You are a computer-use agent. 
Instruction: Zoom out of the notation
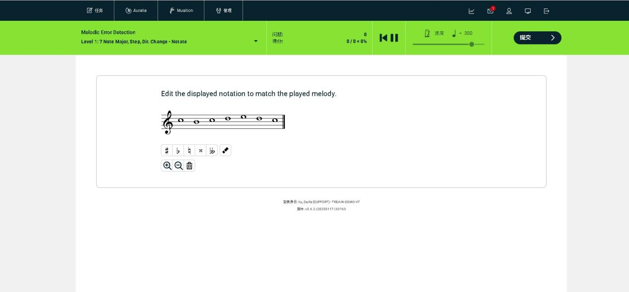(179, 166)
